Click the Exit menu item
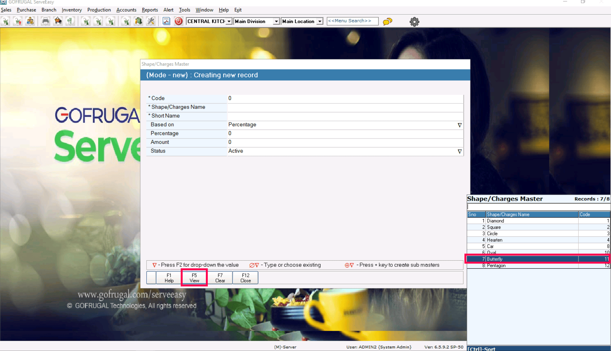This screenshot has height=351, width=611. tap(238, 10)
